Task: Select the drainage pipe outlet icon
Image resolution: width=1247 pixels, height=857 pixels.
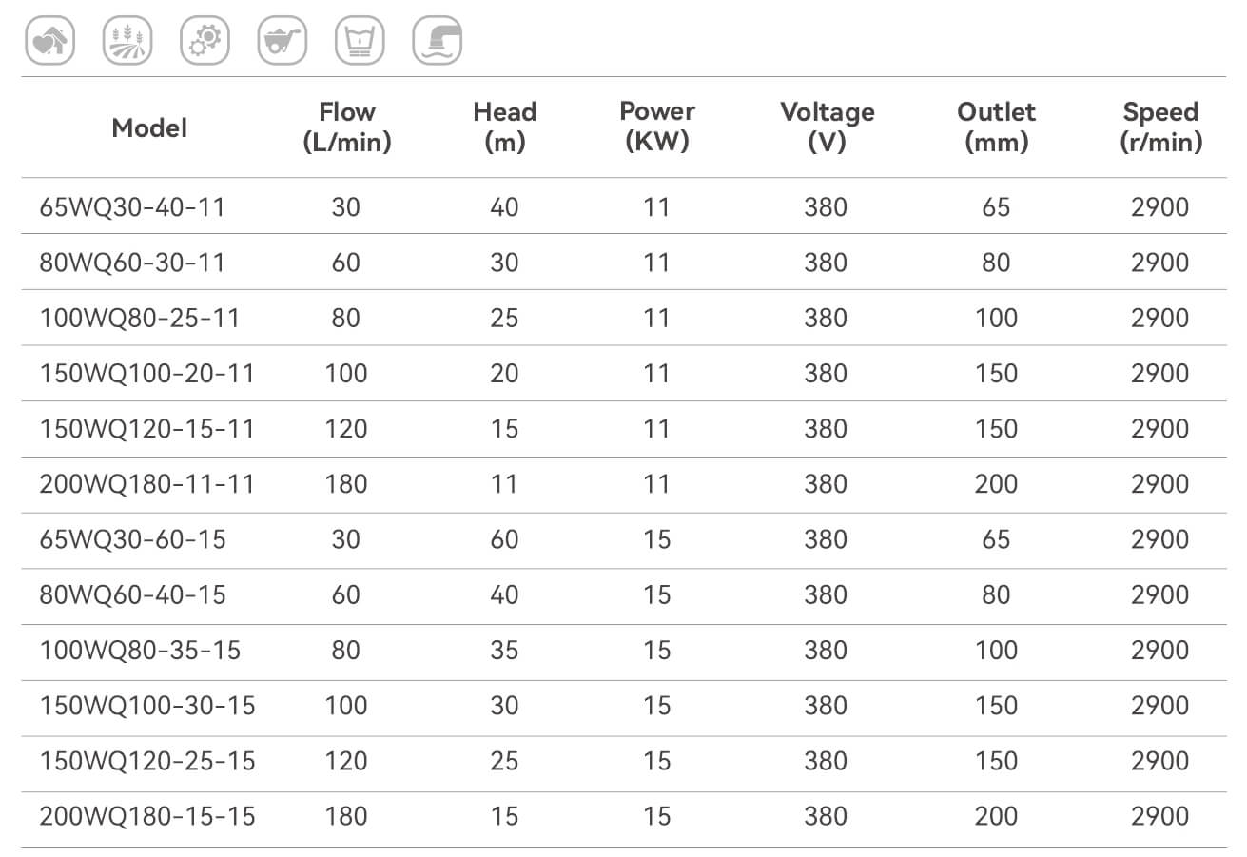Action: pos(438,41)
